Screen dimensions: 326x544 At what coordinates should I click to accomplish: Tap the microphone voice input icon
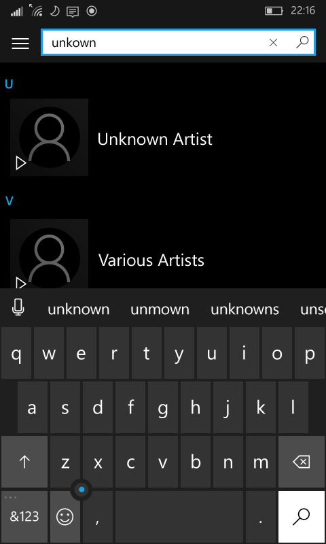point(18,307)
